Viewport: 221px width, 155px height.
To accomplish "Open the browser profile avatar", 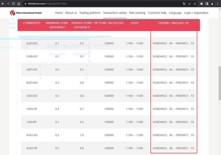I will [212, 4].
